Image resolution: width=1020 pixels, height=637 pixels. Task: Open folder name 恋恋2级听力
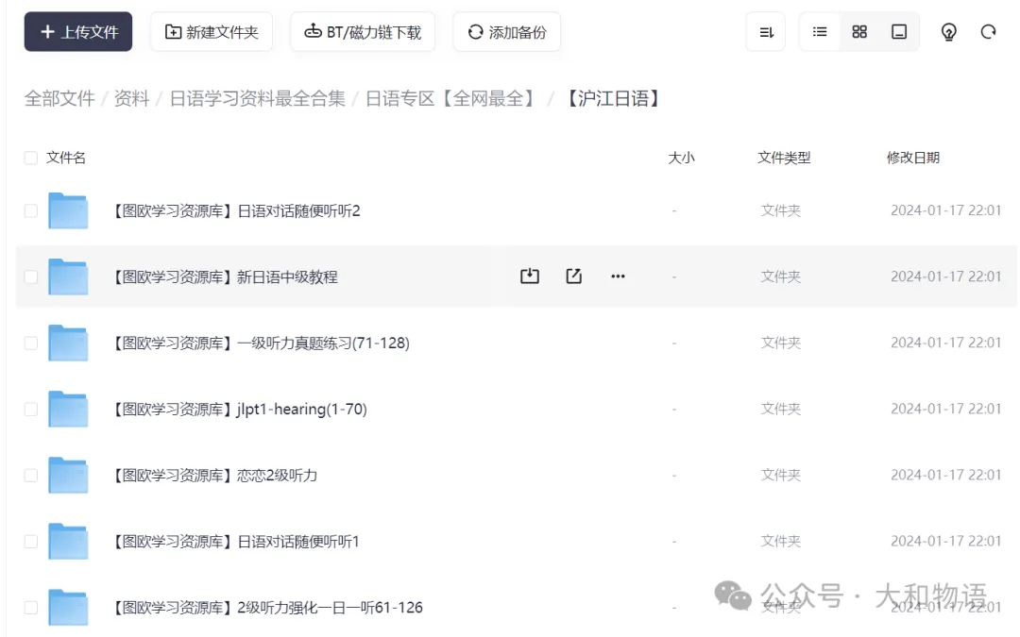(215, 475)
